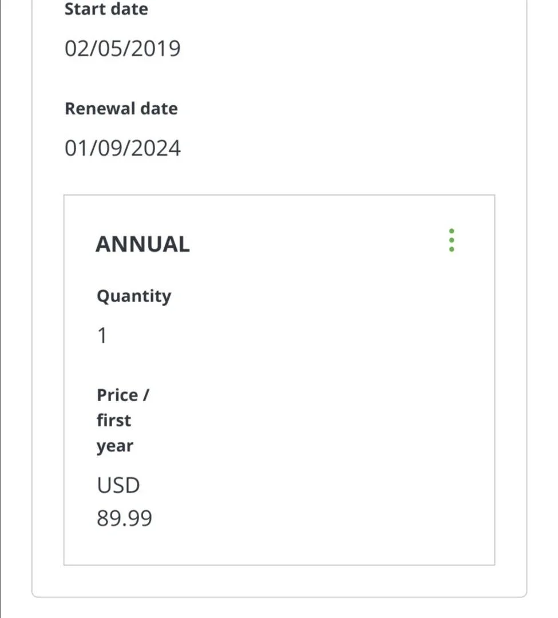558x618 pixels.
Task: Click the Quantity label
Action: click(134, 296)
